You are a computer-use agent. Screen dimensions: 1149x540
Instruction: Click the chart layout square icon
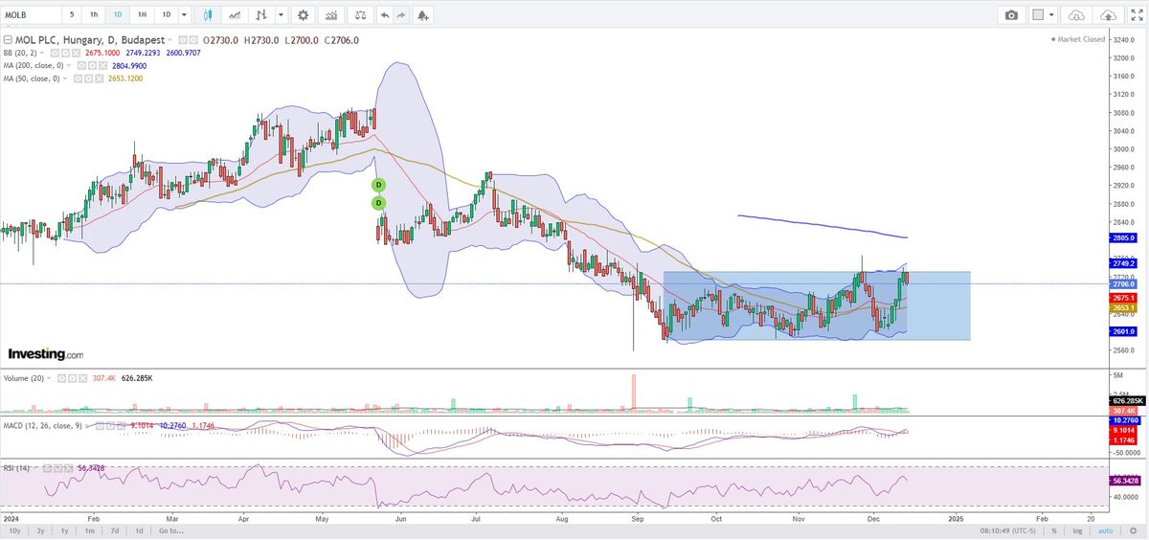1038,15
